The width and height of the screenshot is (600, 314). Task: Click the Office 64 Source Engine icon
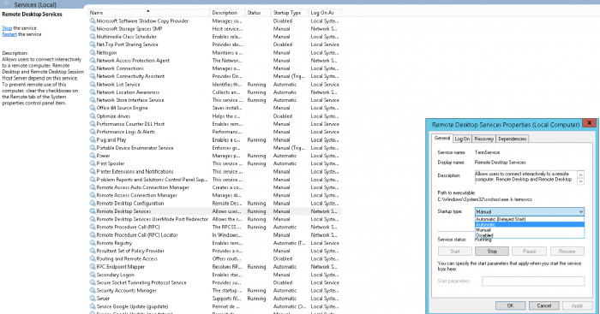click(x=93, y=108)
